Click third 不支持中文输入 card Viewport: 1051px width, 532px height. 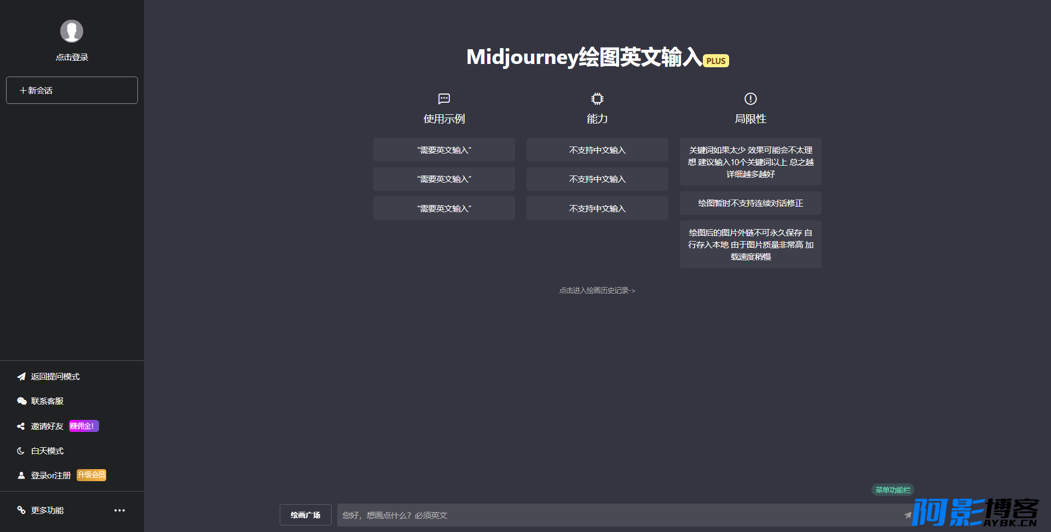pyautogui.click(x=597, y=208)
